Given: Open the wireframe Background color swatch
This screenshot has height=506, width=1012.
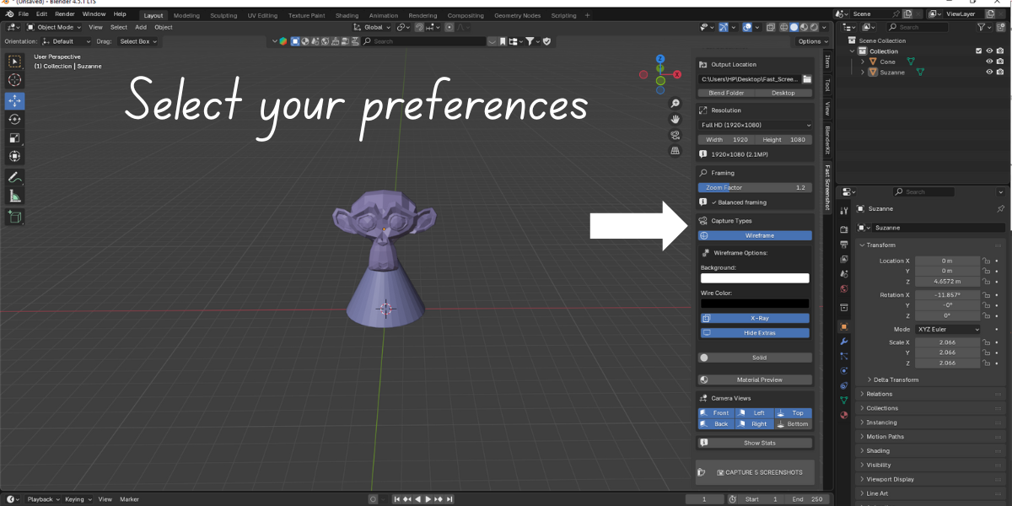Looking at the screenshot, I should (x=755, y=278).
